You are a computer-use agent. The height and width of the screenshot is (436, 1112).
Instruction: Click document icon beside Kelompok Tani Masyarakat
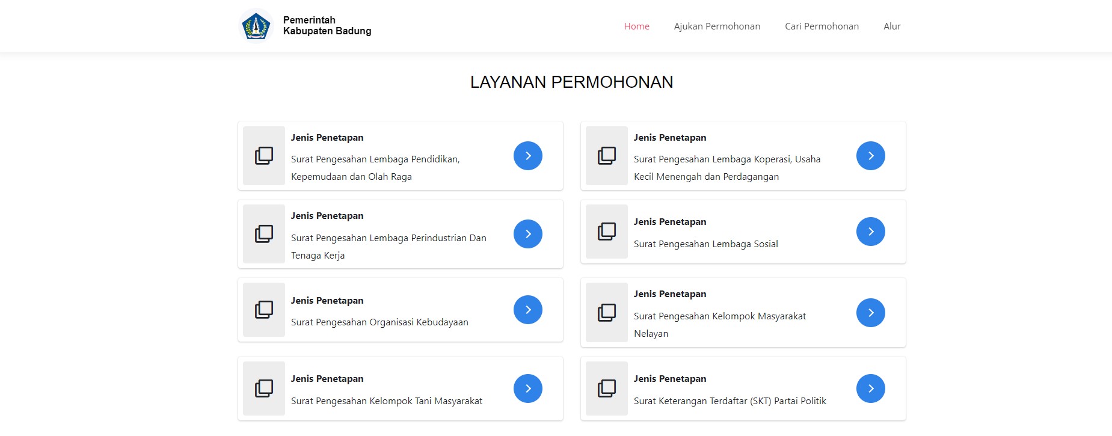pyautogui.click(x=264, y=388)
